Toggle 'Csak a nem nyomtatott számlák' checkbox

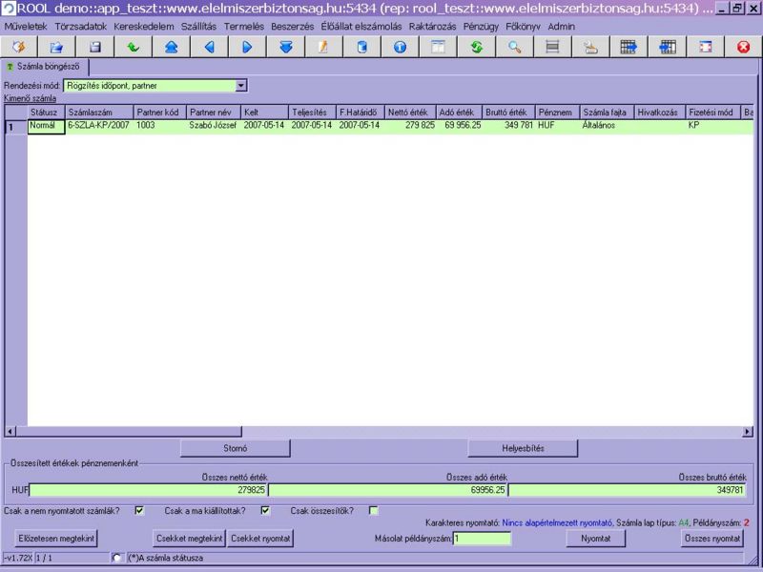139,510
